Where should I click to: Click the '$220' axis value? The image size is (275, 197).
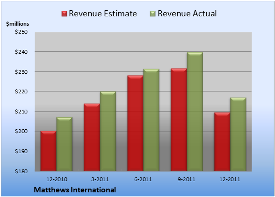coord(21,91)
